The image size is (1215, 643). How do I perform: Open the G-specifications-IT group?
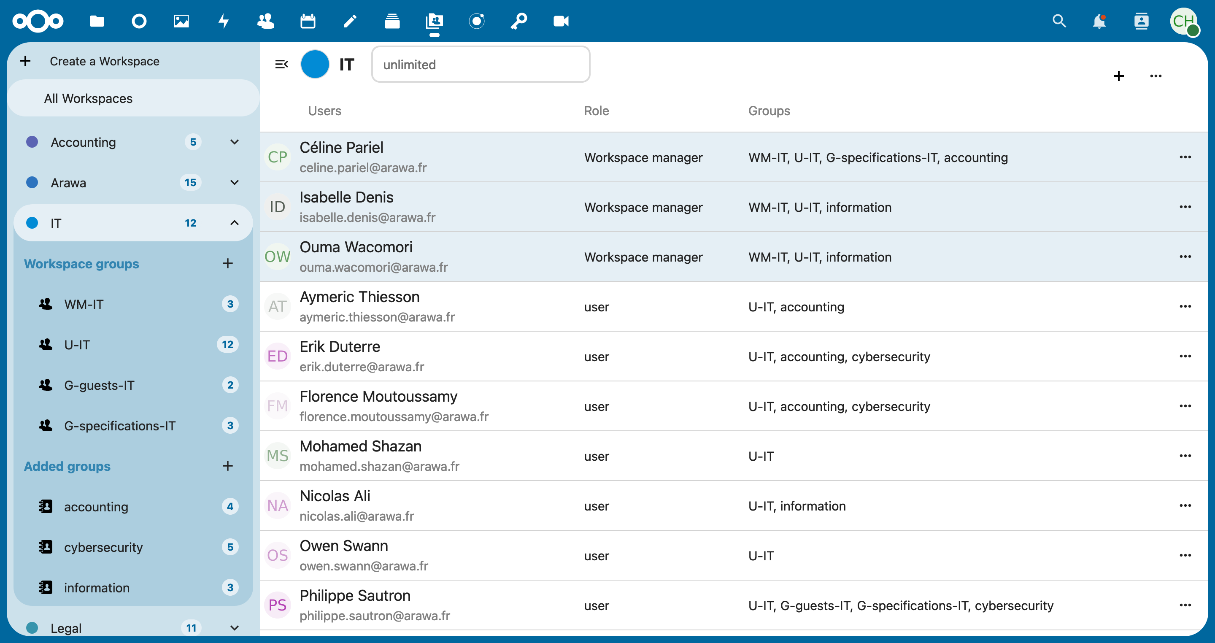pyautogui.click(x=120, y=426)
